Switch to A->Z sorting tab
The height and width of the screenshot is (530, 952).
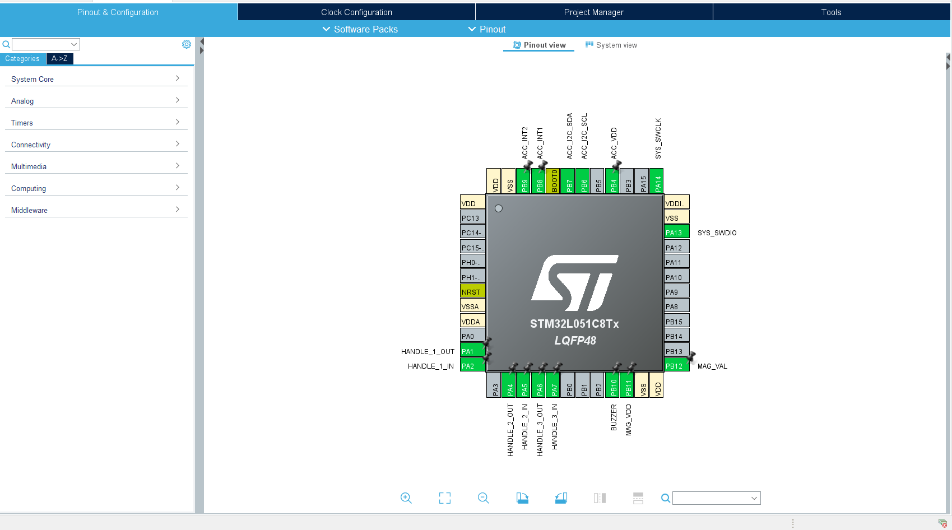[59, 59]
